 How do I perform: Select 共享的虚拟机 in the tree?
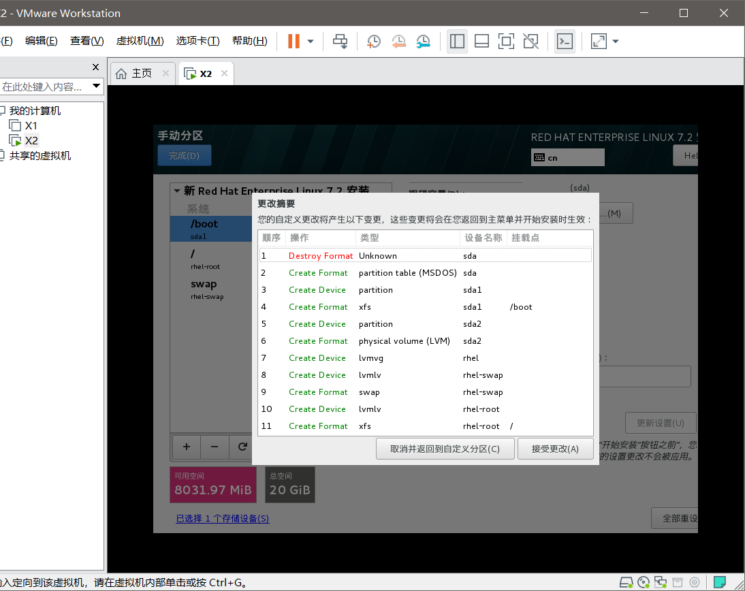coord(40,156)
